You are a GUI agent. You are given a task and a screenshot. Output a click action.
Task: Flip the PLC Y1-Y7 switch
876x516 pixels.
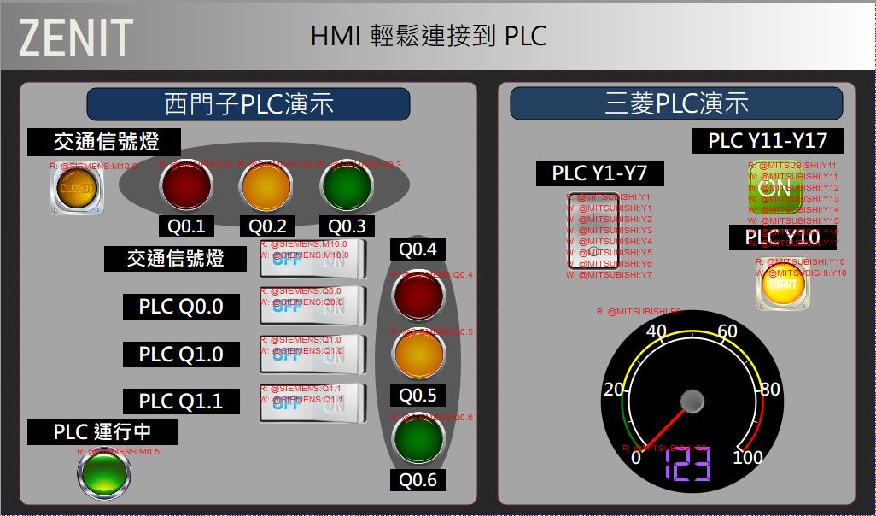pos(593,231)
